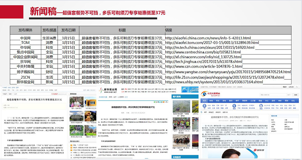The image size is (302, 160).
Task: Open the xf.chinacenn.com info link
Action: tap(203, 57)
